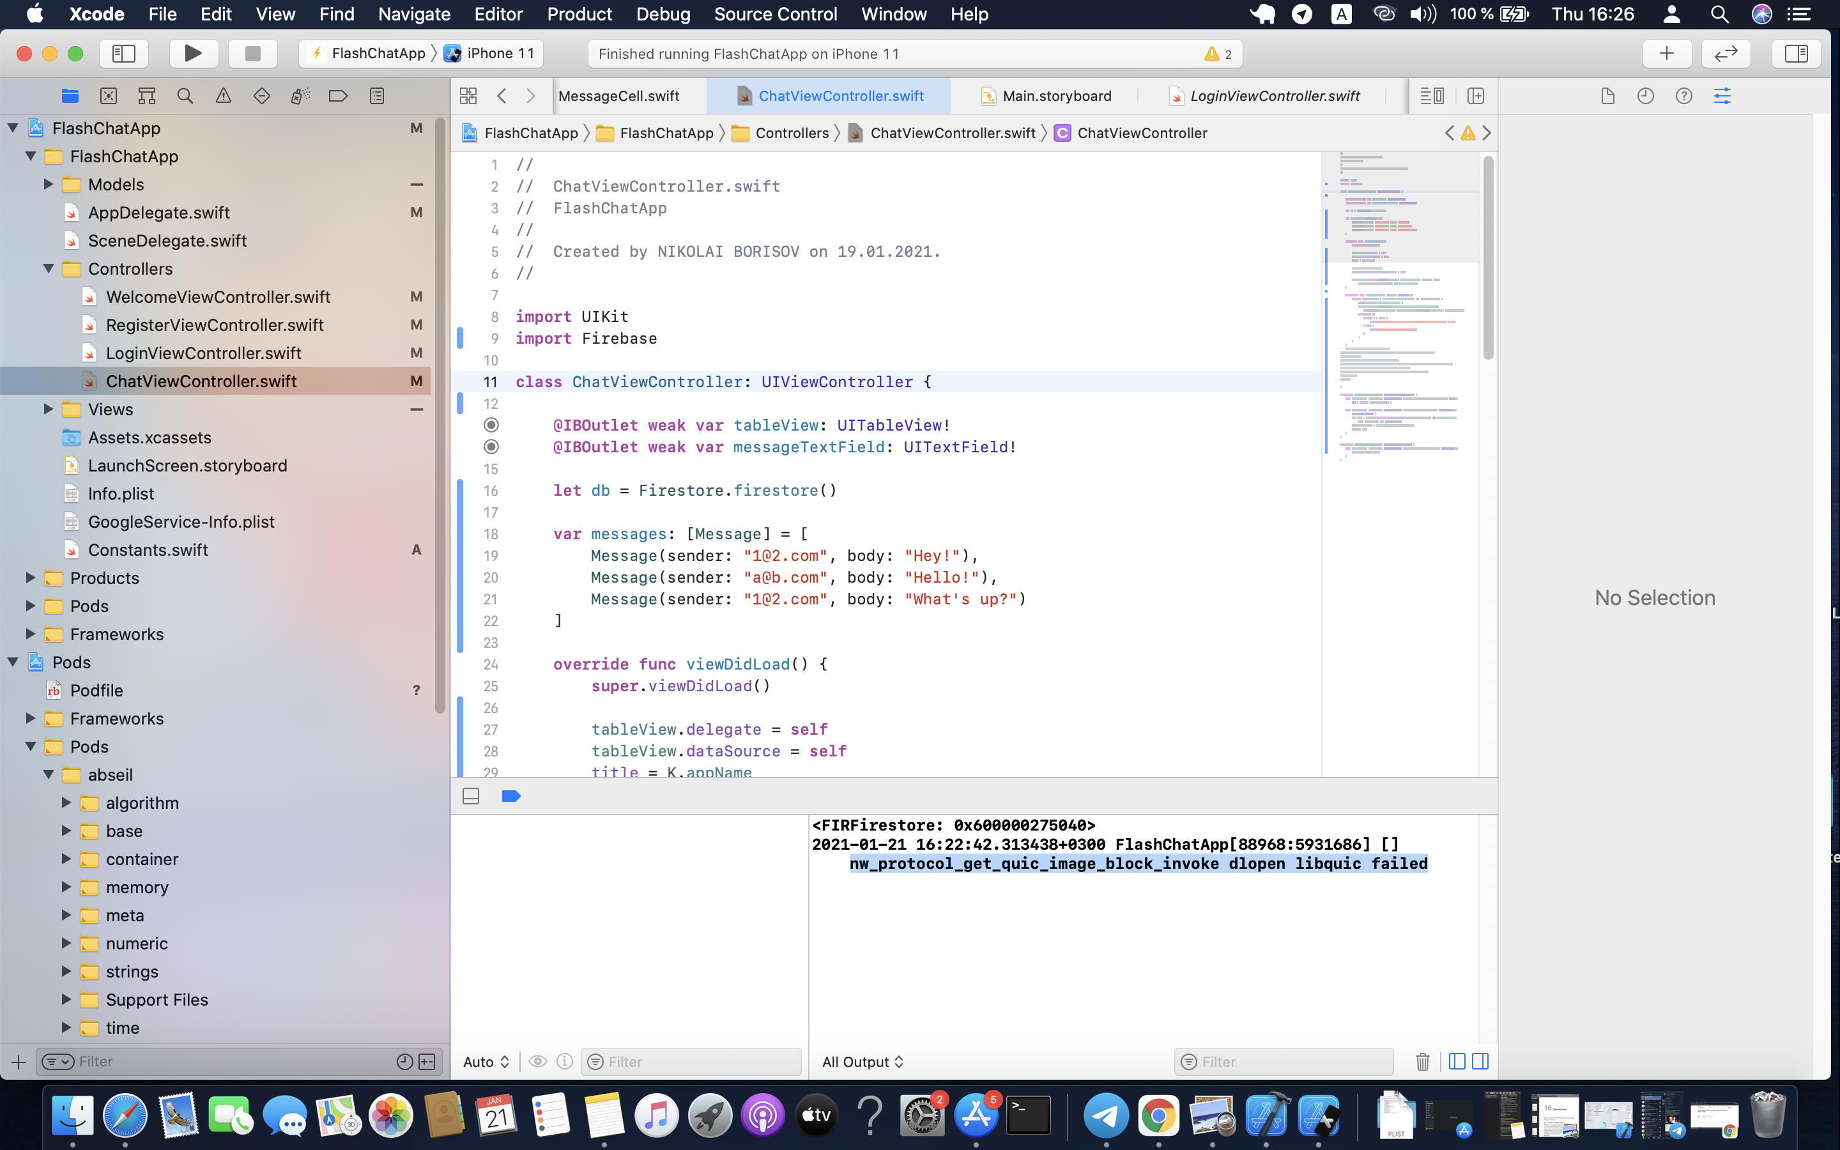1840x1150 pixels.
Task: Toggle the tableView IBOutlet connection circle
Action: [x=492, y=425]
